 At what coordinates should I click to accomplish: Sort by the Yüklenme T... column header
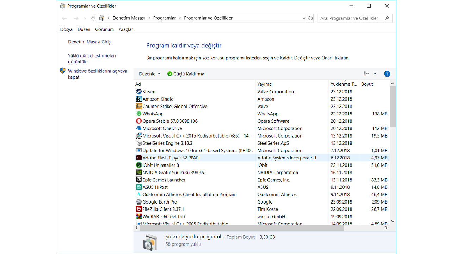pos(344,84)
